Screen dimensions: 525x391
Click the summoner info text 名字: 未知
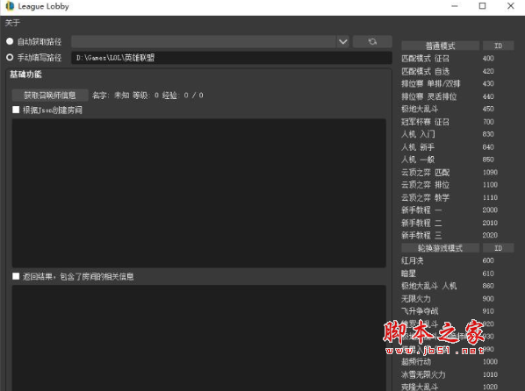pyautogui.click(x=111, y=96)
